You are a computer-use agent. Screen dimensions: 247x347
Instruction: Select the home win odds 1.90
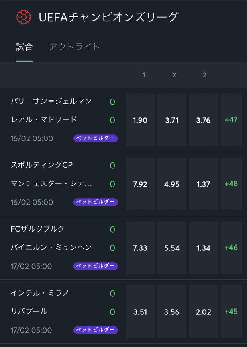click(140, 120)
